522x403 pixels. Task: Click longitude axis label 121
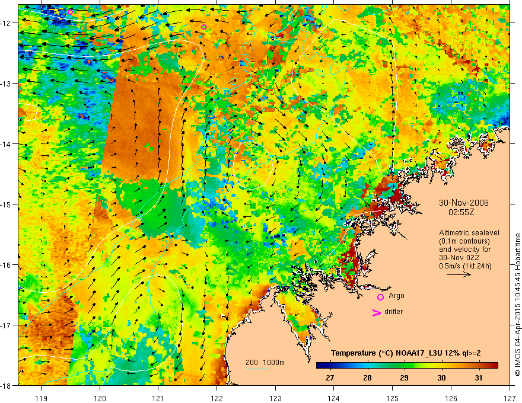coord(158,398)
